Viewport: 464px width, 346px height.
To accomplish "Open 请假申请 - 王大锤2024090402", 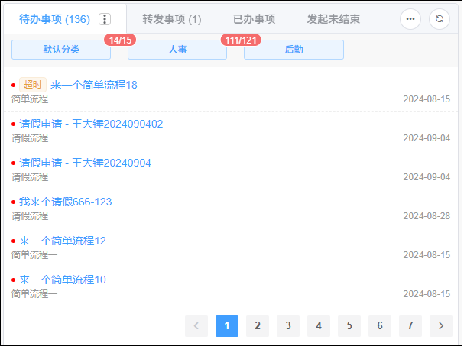I will [x=91, y=124].
